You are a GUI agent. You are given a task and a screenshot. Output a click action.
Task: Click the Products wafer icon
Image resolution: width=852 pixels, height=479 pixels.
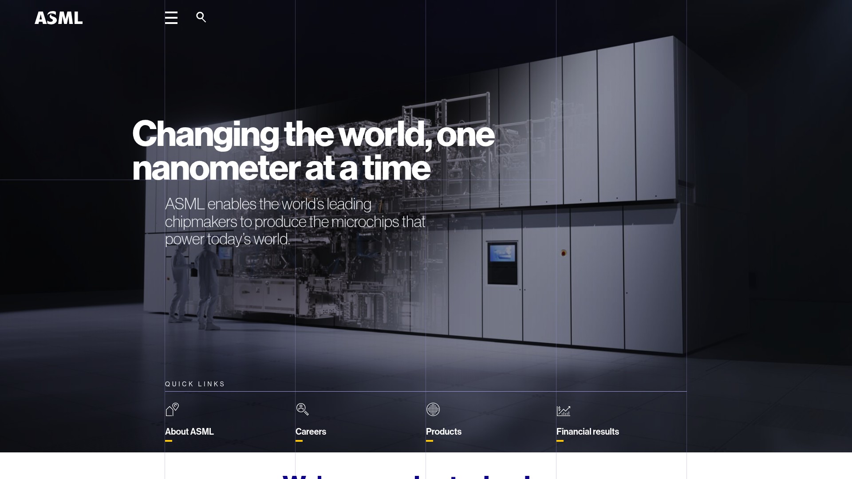433,409
